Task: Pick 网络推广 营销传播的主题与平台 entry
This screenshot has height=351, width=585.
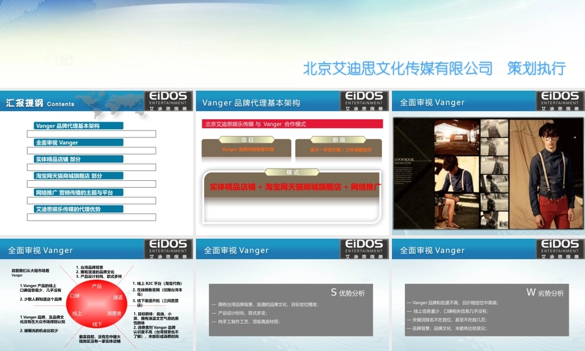Action: (78, 192)
